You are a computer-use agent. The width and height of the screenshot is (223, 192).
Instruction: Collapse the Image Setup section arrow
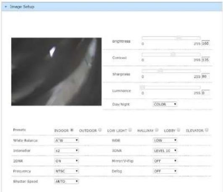click(x=6, y=7)
